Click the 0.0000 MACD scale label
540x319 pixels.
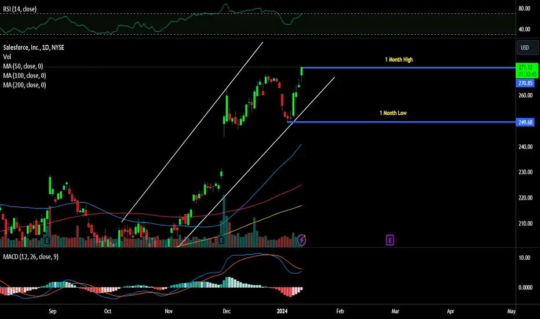pyautogui.click(x=526, y=288)
